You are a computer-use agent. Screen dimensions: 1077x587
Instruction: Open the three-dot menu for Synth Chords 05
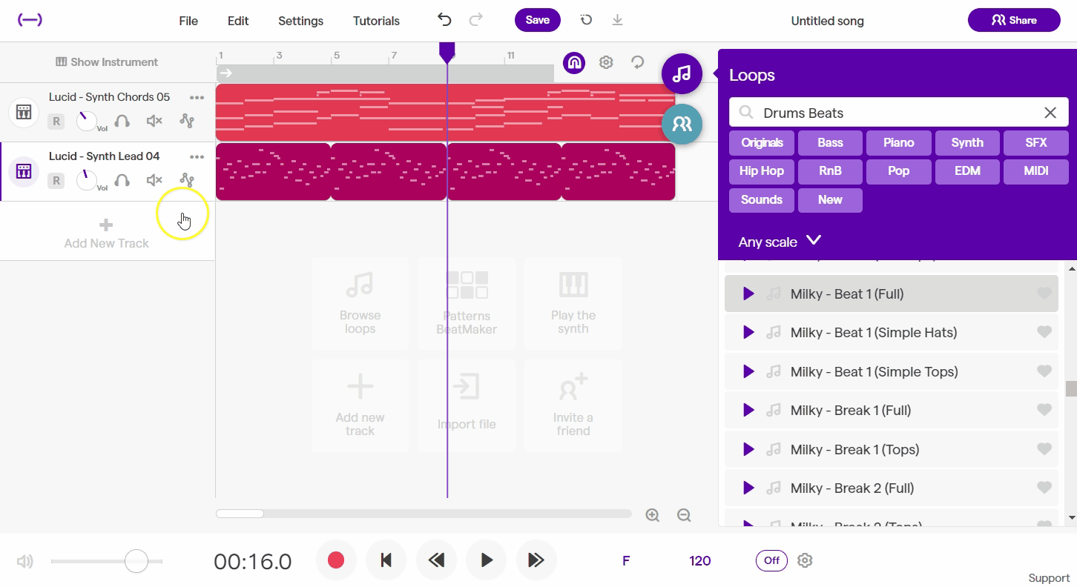pyautogui.click(x=197, y=97)
